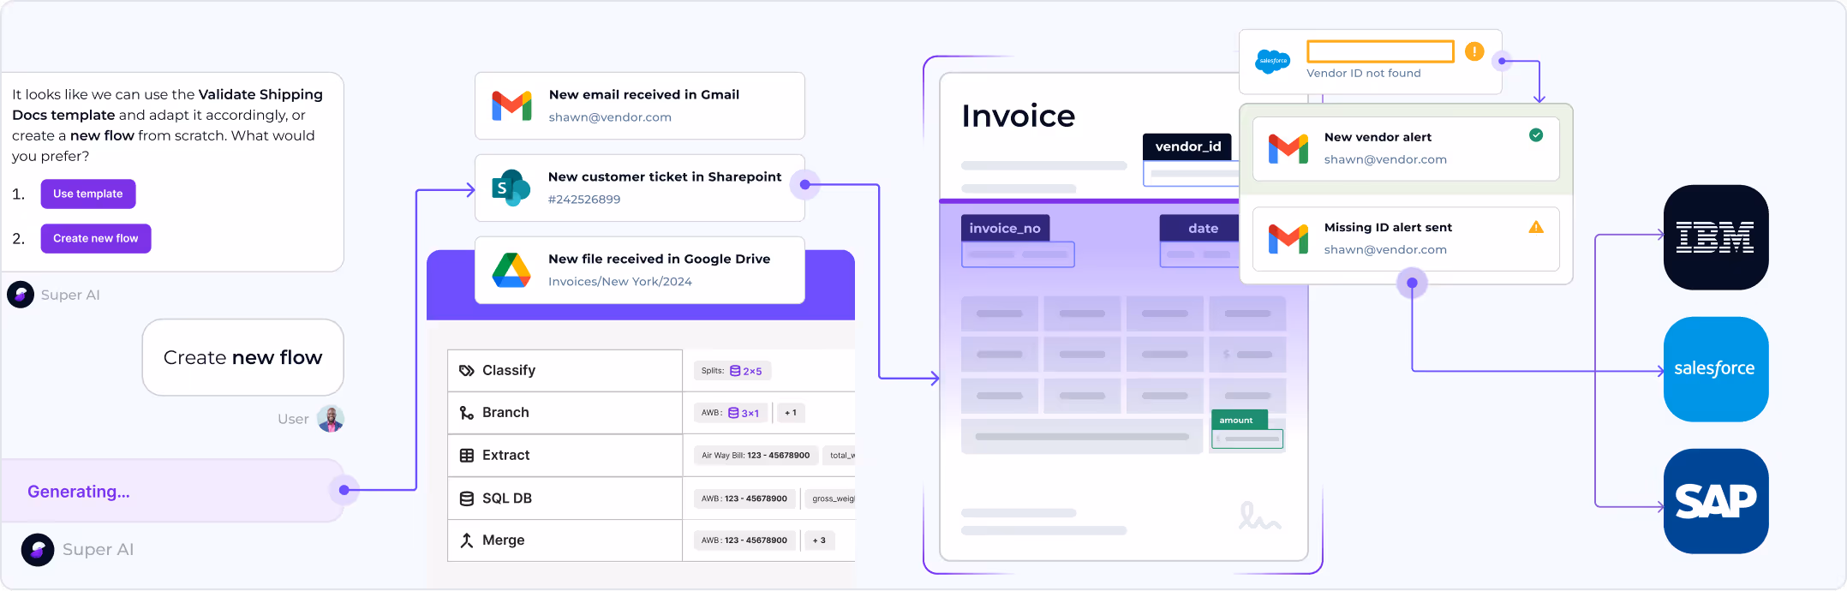Image resolution: width=1847 pixels, height=591 pixels.
Task: Click Gmail icon in Missing ID alert card
Action: (1288, 239)
